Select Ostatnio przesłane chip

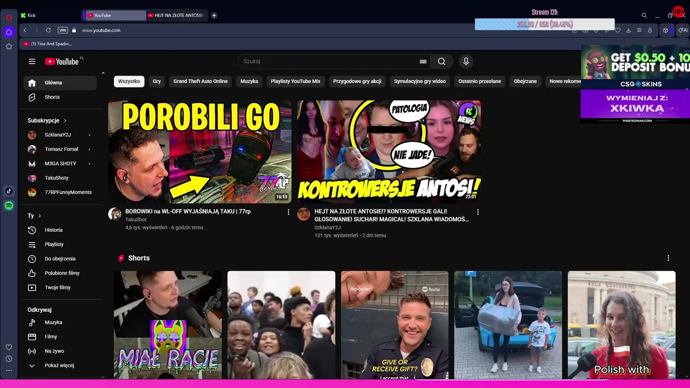click(480, 81)
